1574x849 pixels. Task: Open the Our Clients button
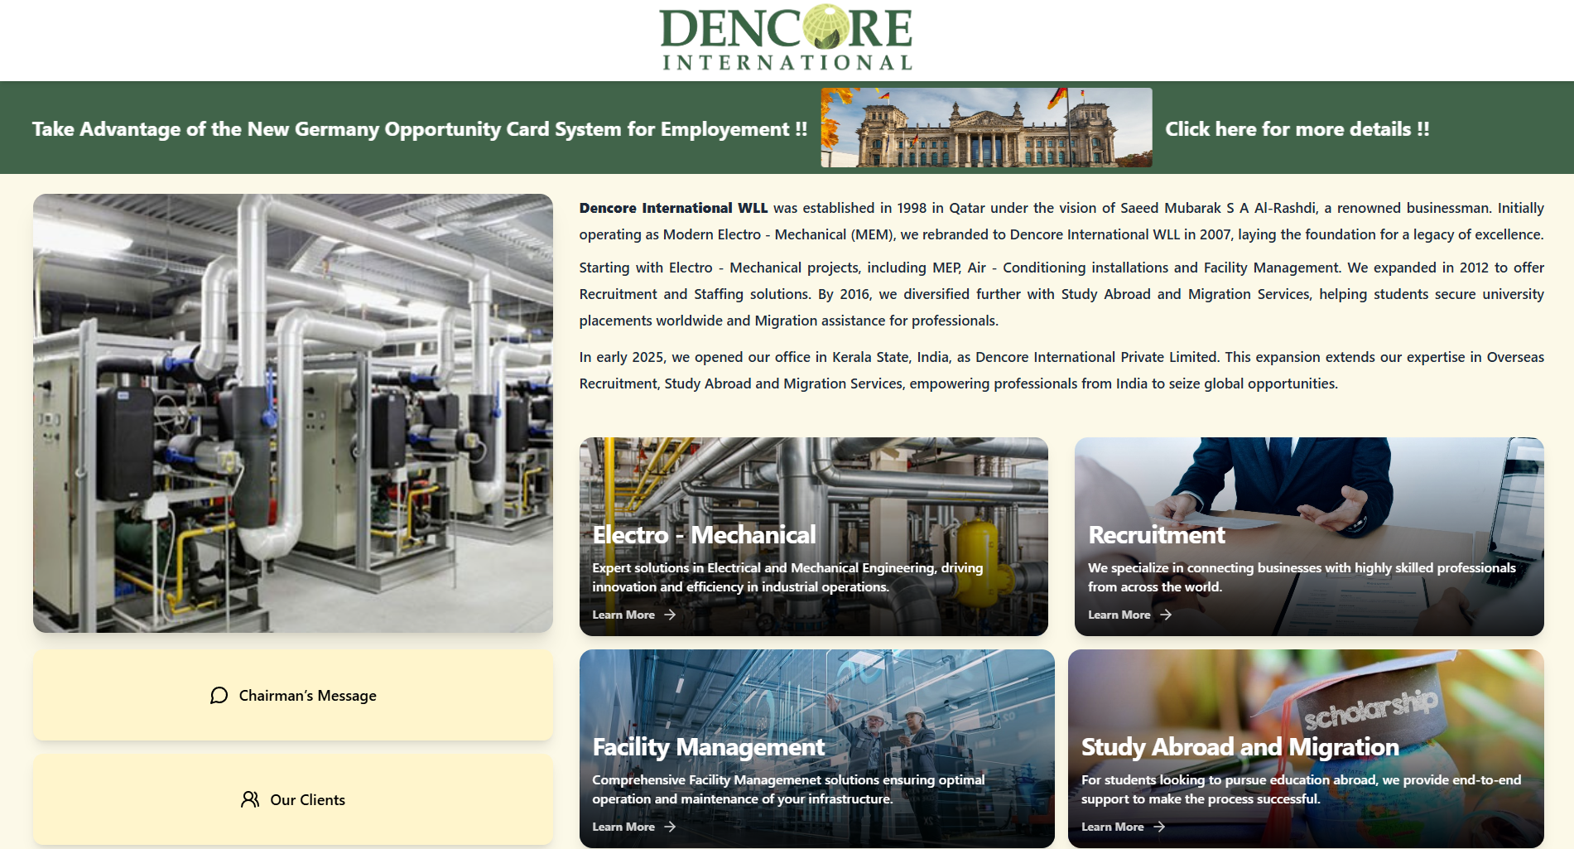point(293,799)
